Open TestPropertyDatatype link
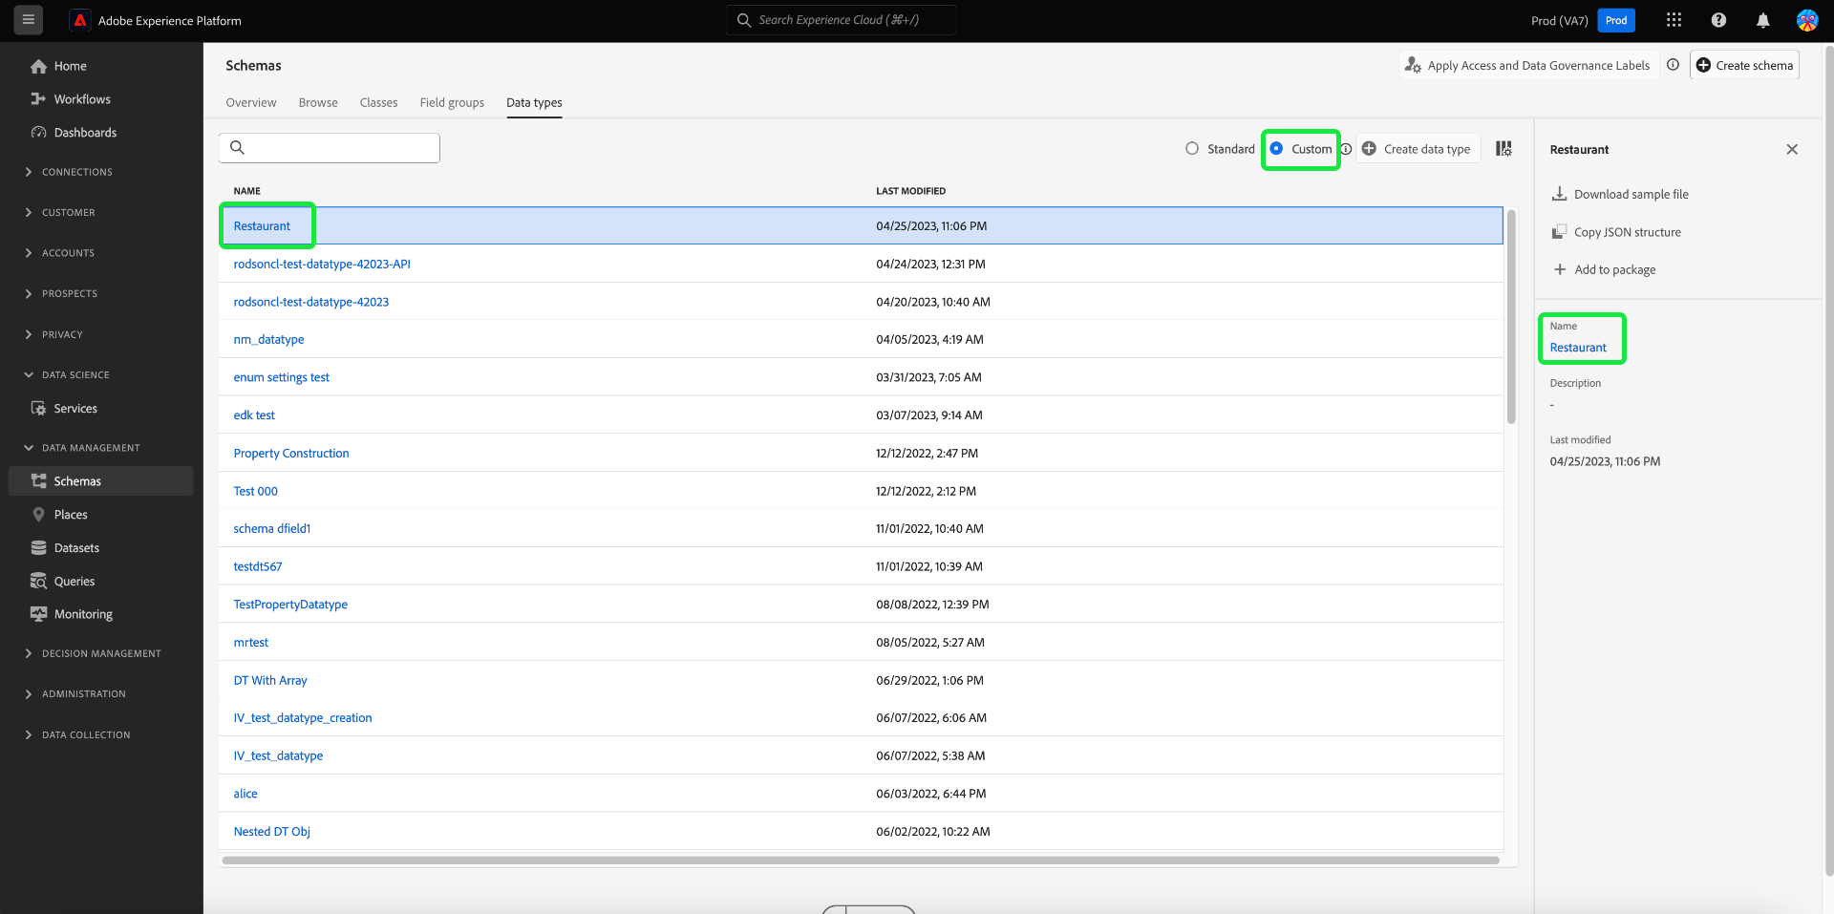The height and width of the screenshot is (914, 1834). click(x=290, y=605)
